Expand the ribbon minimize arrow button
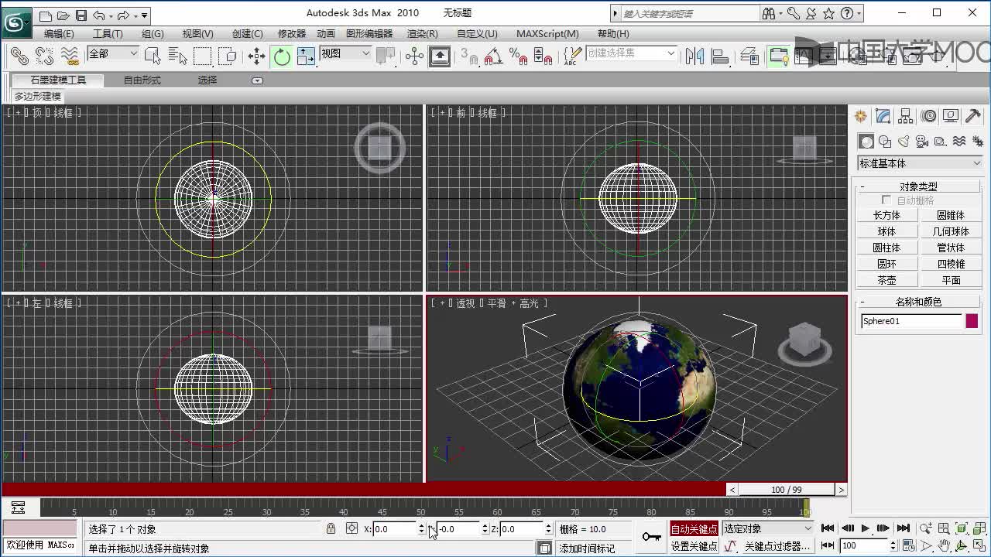Viewport: 991px width, 557px height. click(258, 80)
